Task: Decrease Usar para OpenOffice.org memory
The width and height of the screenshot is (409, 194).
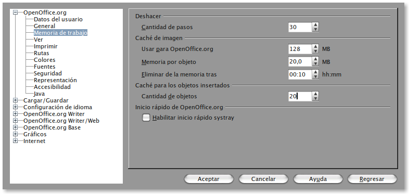Action: pyautogui.click(x=316, y=51)
